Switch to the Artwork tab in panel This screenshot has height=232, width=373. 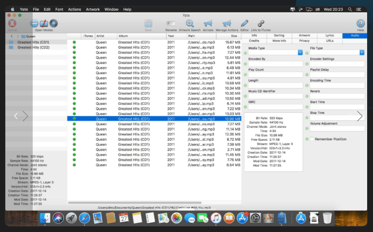coord(304,35)
